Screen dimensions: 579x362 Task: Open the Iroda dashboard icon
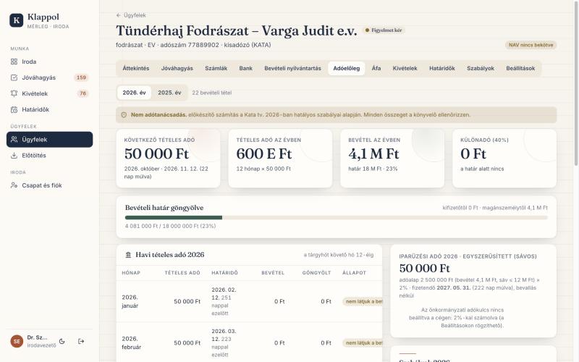click(x=14, y=62)
